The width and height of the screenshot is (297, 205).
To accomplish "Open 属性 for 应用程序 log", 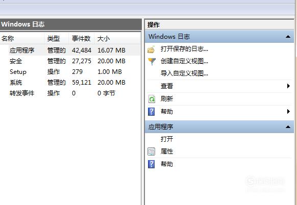I will tap(167, 151).
